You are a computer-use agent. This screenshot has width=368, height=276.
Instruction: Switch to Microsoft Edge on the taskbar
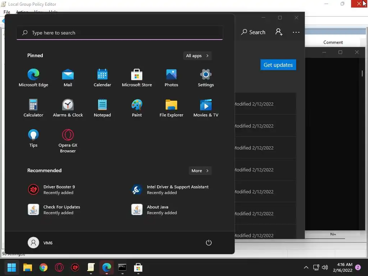pyautogui.click(x=106, y=267)
